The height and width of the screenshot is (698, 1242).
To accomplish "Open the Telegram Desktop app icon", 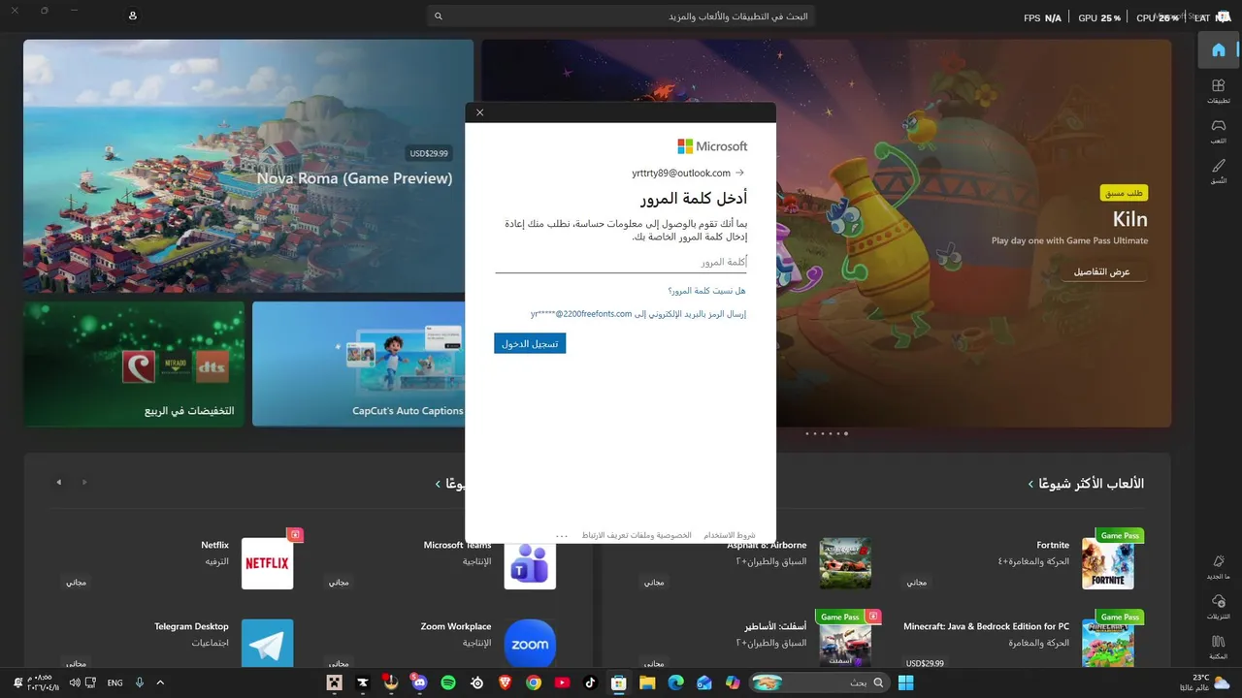I will [267, 644].
